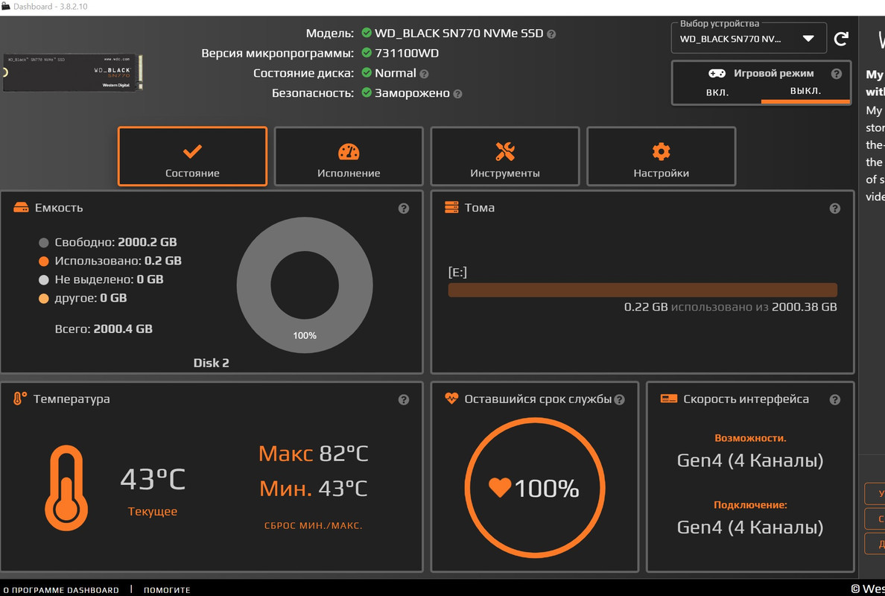Expand the Выбор устройства dropdown
Image resolution: width=885 pixels, height=596 pixels.
pyautogui.click(x=749, y=39)
